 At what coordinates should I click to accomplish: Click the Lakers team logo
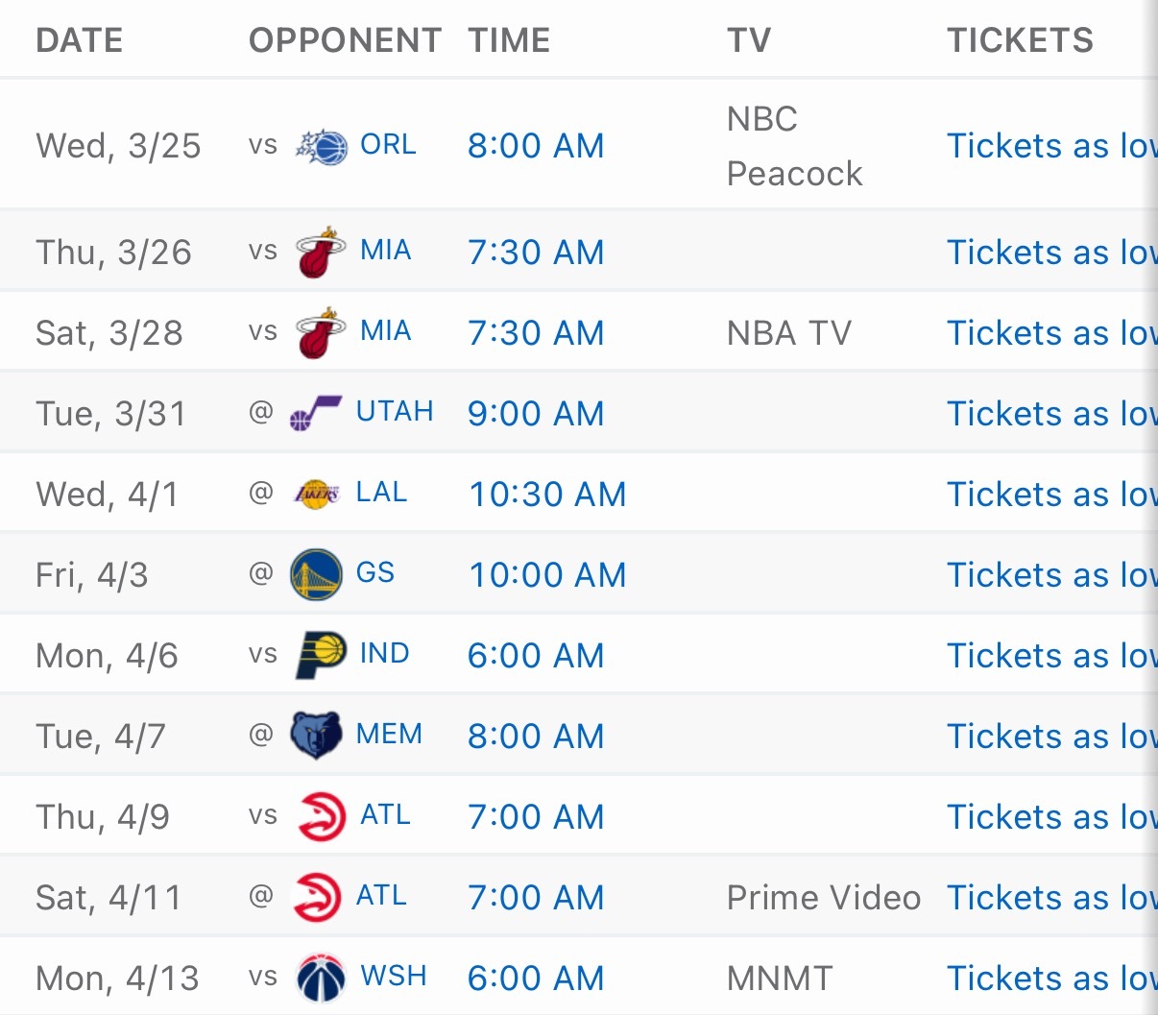point(316,495)
